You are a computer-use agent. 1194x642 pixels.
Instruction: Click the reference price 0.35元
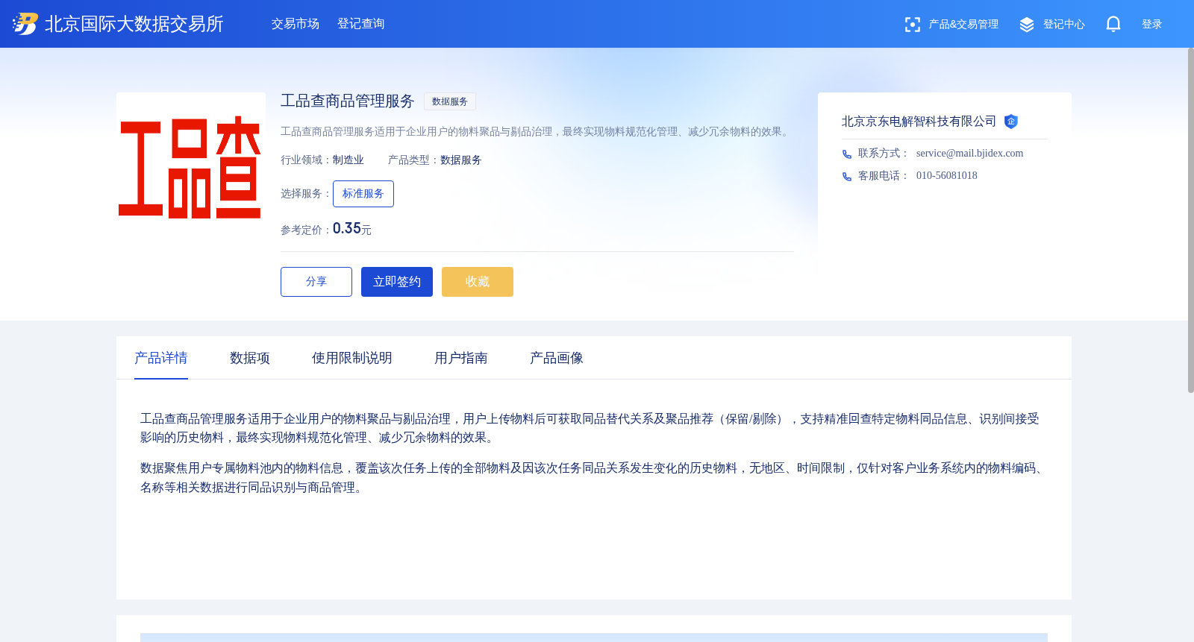352,229
